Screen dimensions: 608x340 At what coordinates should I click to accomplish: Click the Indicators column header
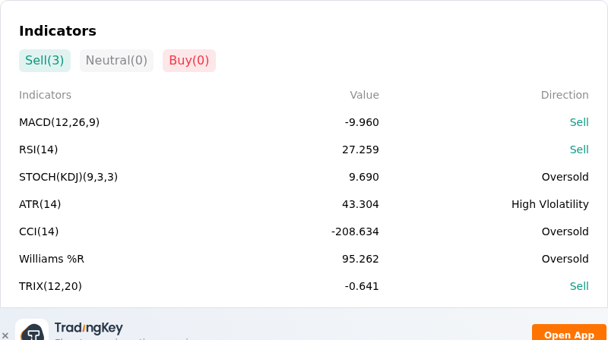[45, 95]
